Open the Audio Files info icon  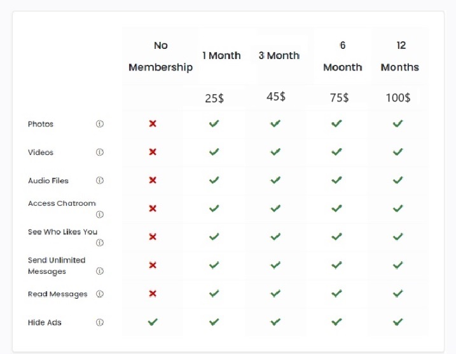coord(99,180)
